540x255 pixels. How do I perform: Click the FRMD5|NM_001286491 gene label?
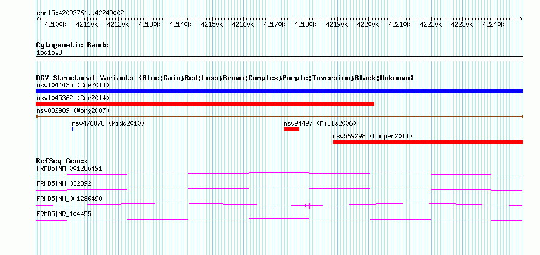69,169
